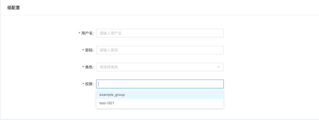The width and height of the screenshot is (319, 120).
Task: Click the required asterisk beside 权限
Action: coord(83,84)
